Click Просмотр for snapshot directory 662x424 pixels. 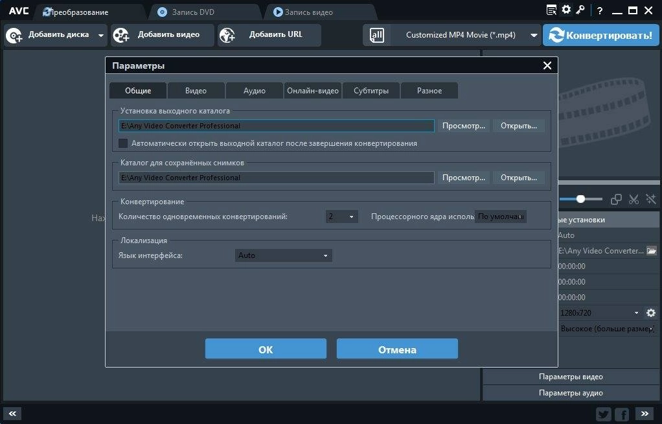[464, 178]
